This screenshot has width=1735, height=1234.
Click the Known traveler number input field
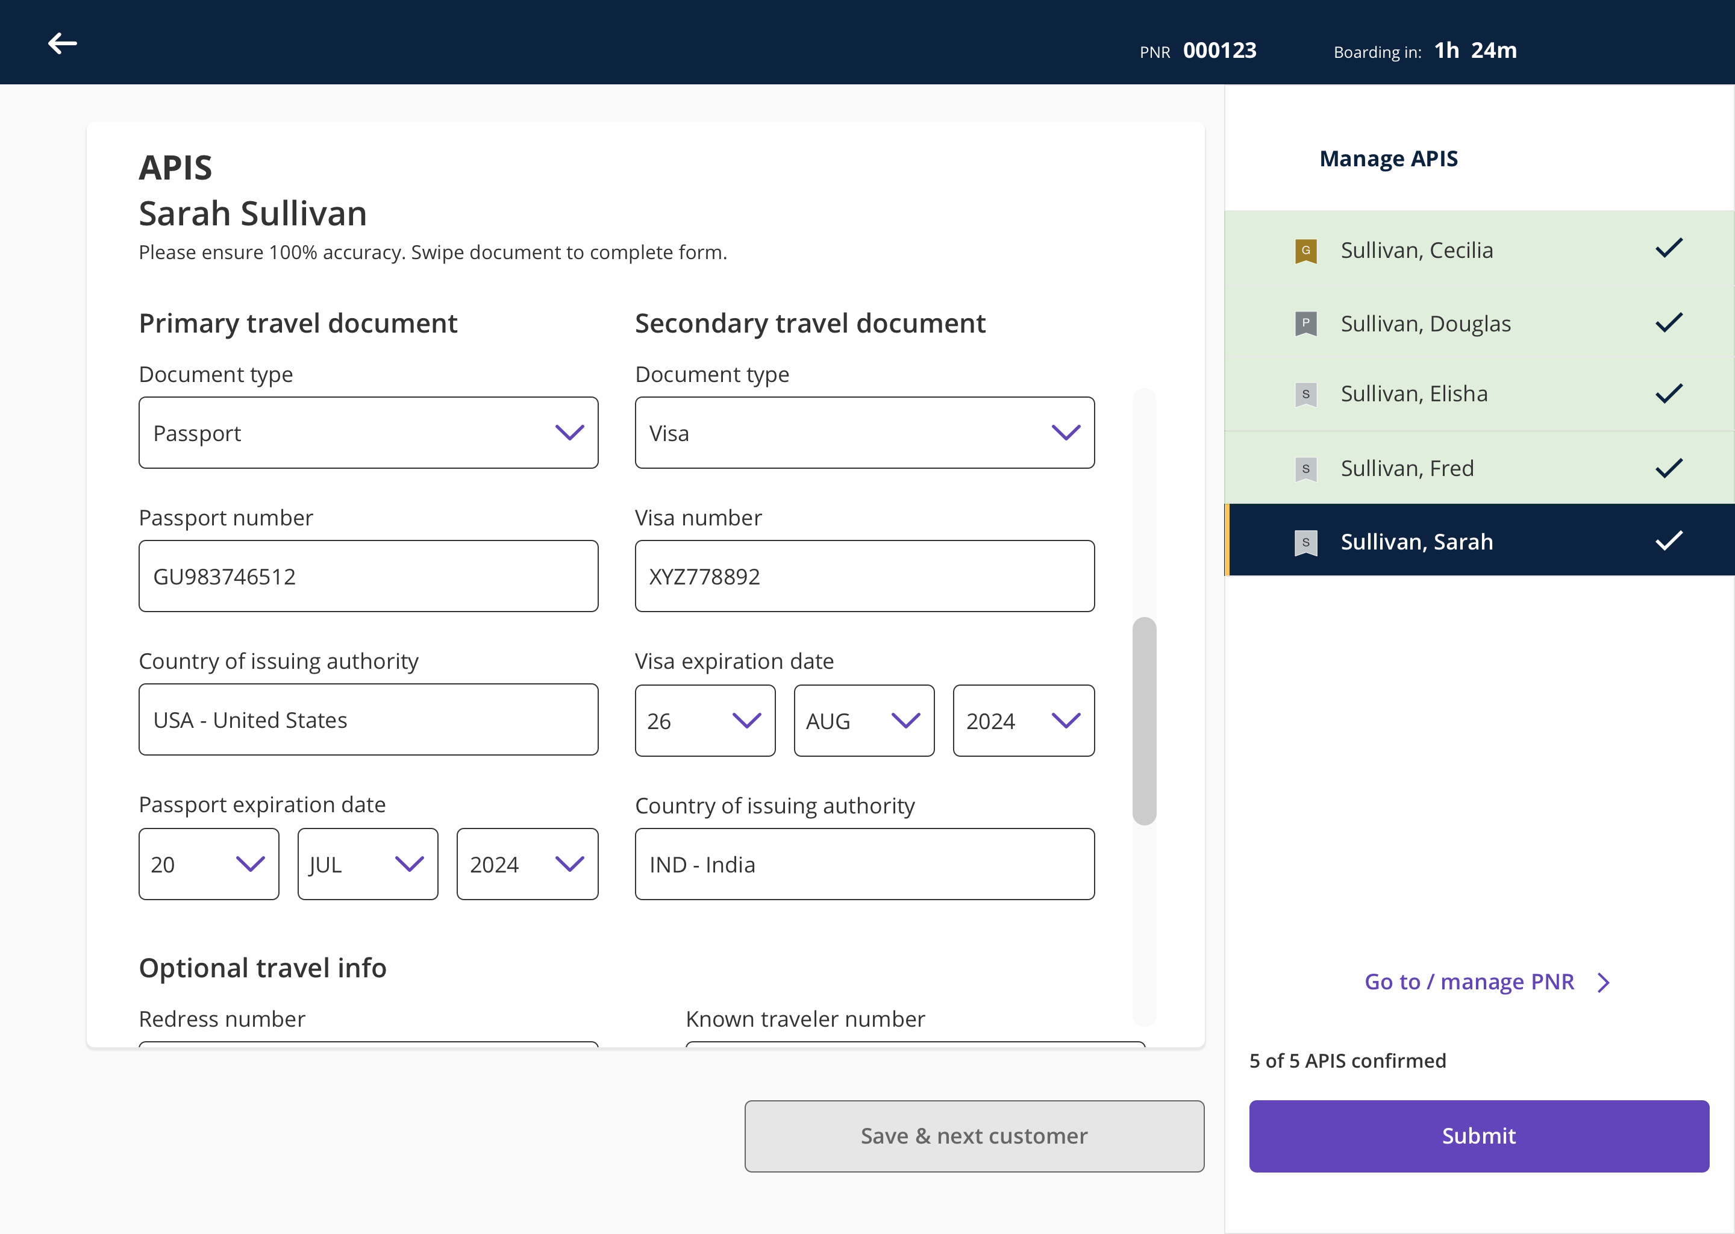[x=915, y=1045]
